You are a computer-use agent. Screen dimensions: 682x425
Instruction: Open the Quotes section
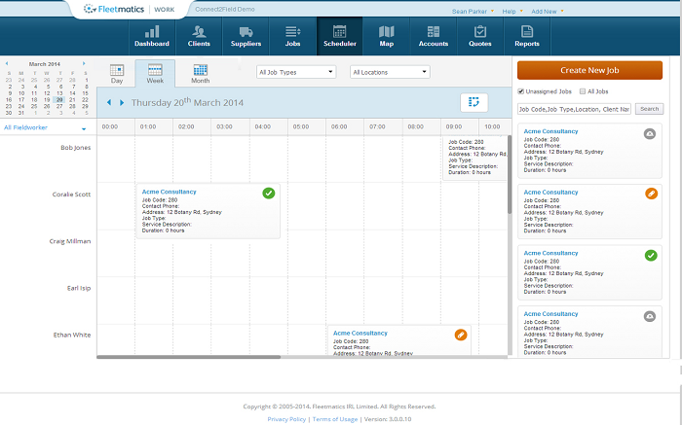pyautogui.click(x=480, y=37)
